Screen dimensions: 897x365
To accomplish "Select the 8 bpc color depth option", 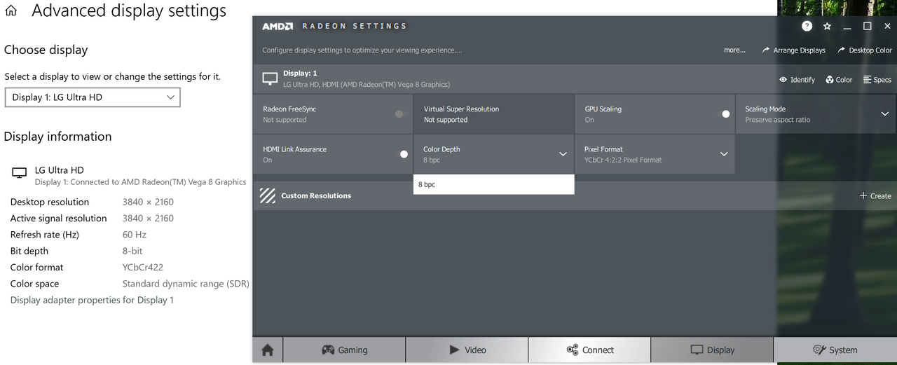I will coord(494,185).
